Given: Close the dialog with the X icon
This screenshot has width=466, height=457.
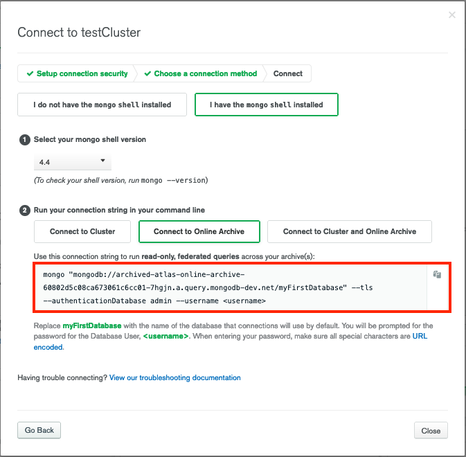Looking at the screenshot, I should pos(452,15).
